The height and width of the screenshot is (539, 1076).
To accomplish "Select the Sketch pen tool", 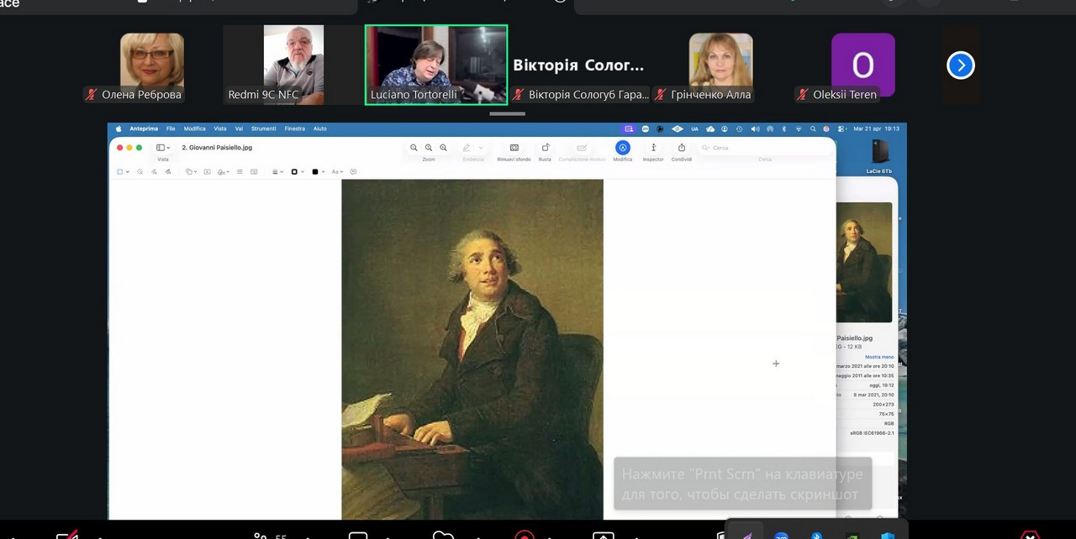I will point(154,171).
